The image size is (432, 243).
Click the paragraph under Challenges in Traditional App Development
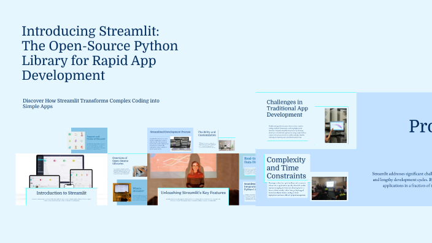click(287, 132)
